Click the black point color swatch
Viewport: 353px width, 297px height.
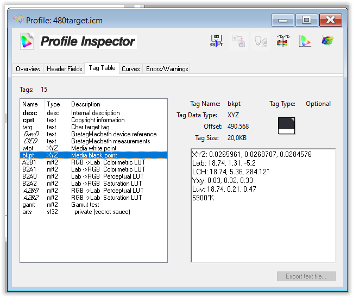pos(286,125)
